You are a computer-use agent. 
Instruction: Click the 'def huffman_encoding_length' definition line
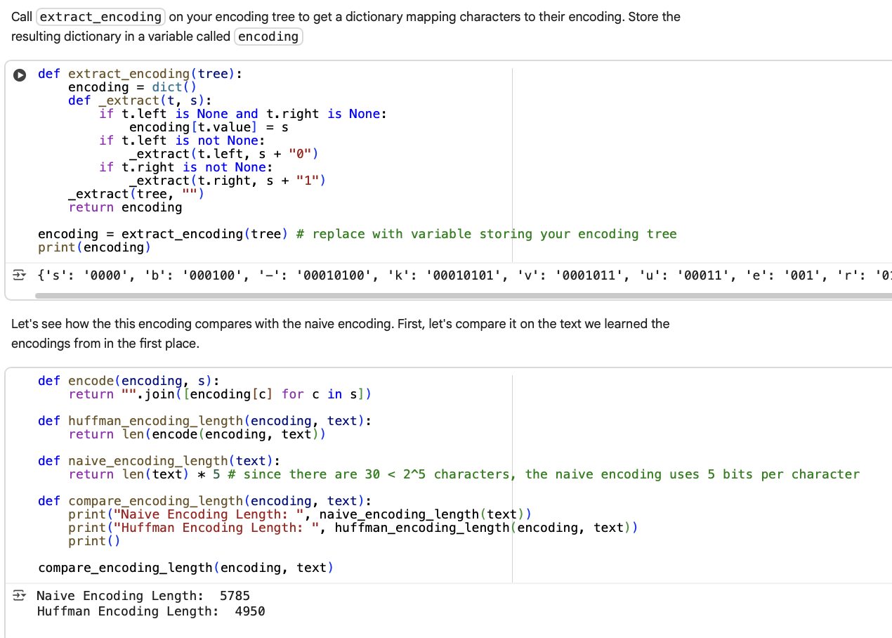(204, 421)
